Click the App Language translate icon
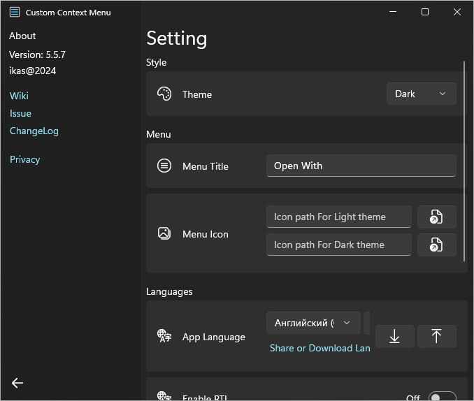 pos(164,337)
